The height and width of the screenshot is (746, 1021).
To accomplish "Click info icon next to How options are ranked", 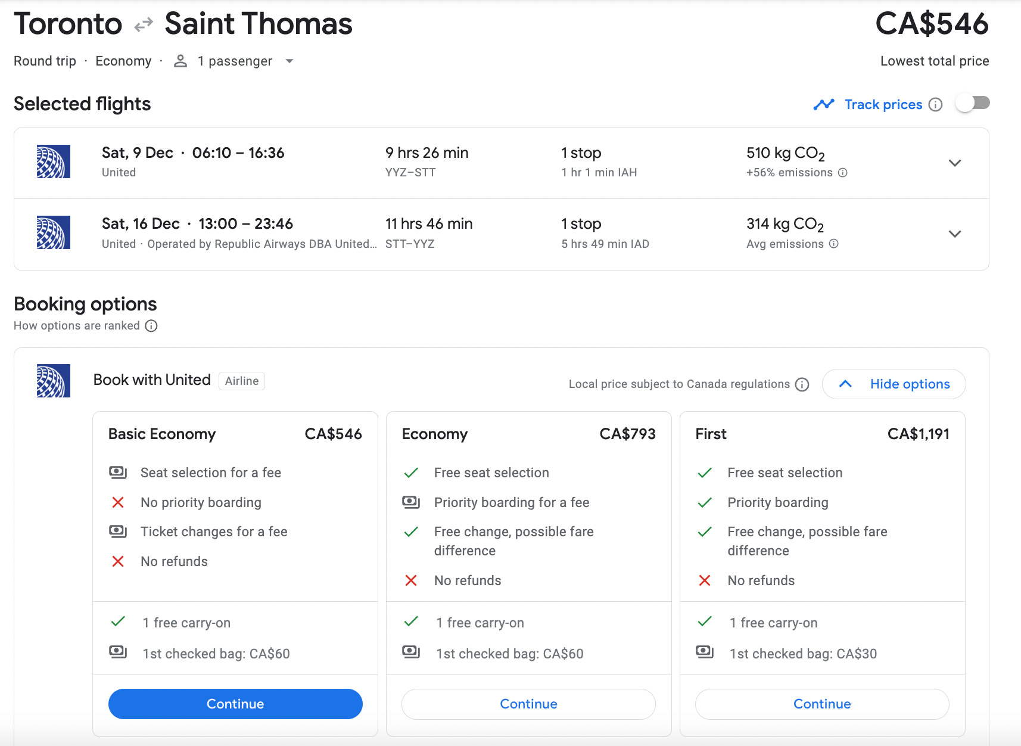I will [151, 326].
